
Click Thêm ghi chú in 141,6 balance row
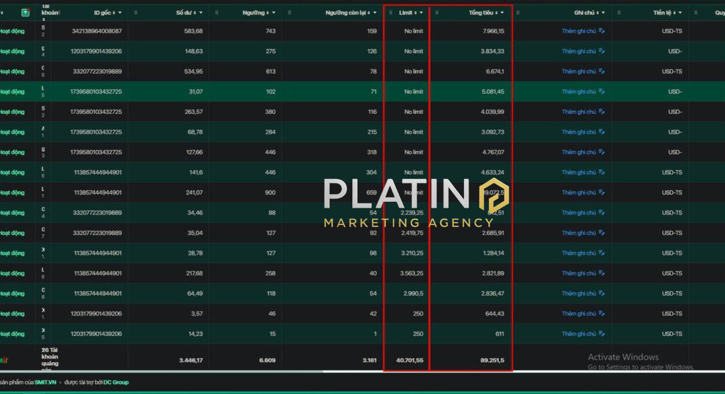point(578,172)
